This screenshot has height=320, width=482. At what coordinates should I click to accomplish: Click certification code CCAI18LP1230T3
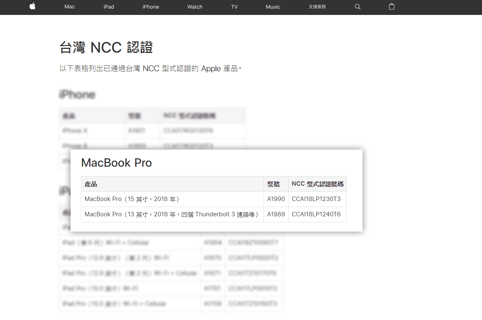coord(316,199)
